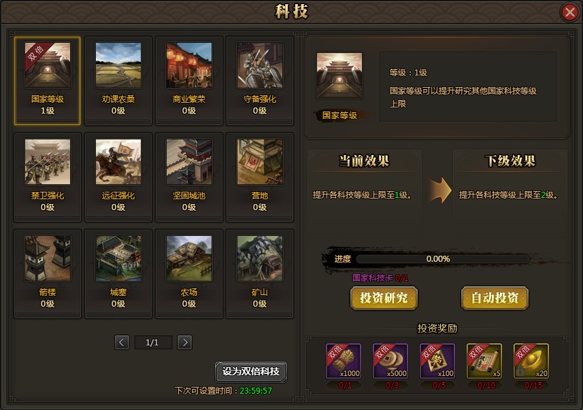Viewport: 583px width, 410px height.
Task: Select the 城塞 fortress icon
Action: point(118,258)
